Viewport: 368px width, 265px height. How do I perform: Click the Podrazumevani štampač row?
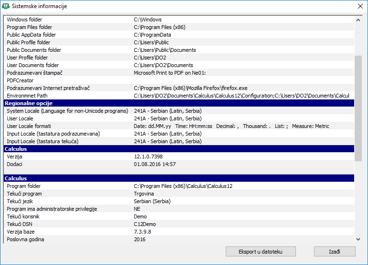click(x=179, y=73)
